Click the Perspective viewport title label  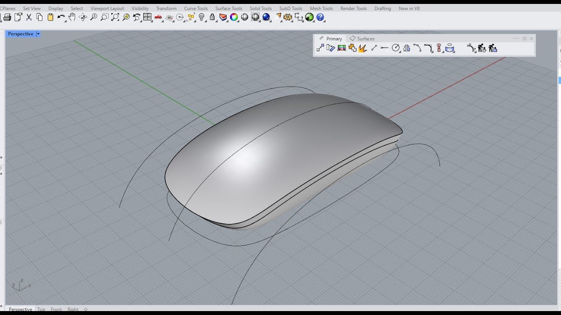(x=21, y=34)
